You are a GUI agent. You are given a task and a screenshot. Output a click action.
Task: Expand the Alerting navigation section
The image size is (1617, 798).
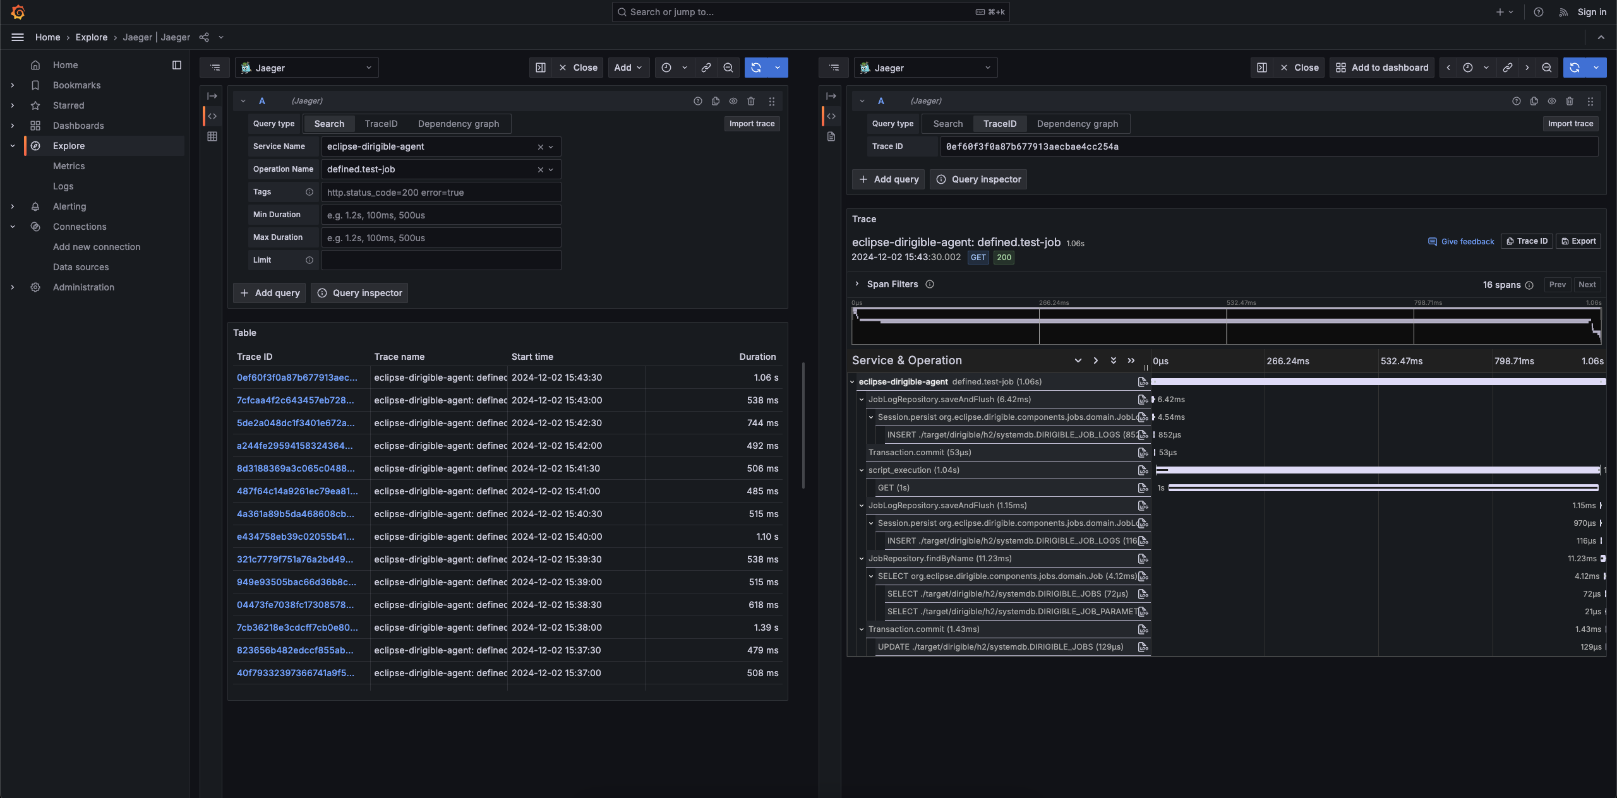click(x=13, y=206)
